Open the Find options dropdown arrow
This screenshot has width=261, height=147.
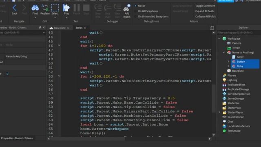[35, 18]
